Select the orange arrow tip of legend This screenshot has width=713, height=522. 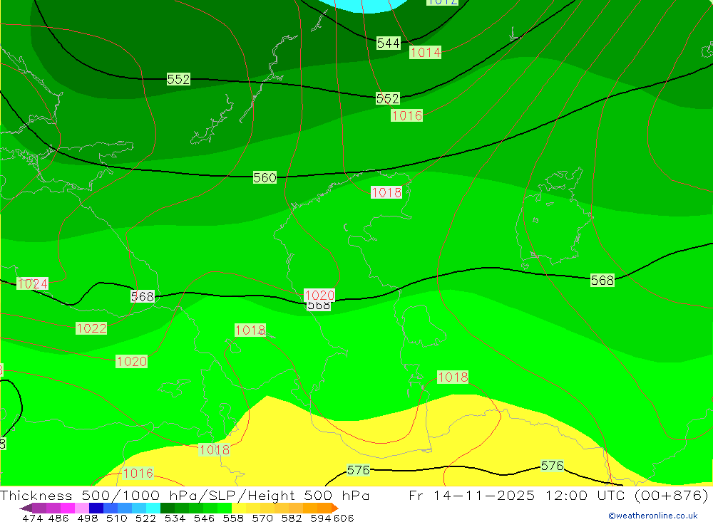[334, 508]
